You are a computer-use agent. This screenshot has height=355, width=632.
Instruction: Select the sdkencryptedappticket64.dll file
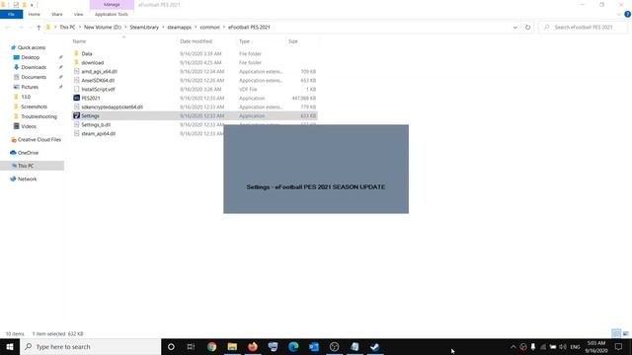pos(112,106)
